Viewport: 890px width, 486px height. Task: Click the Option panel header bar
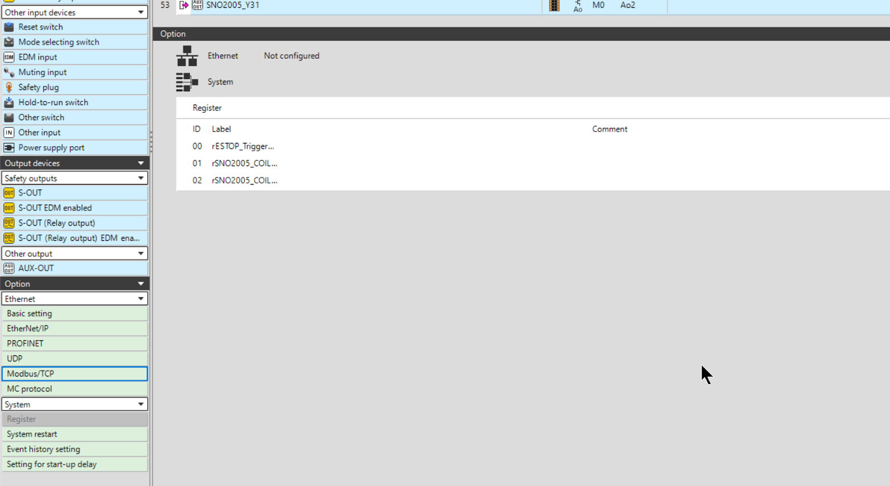(521, 34)
